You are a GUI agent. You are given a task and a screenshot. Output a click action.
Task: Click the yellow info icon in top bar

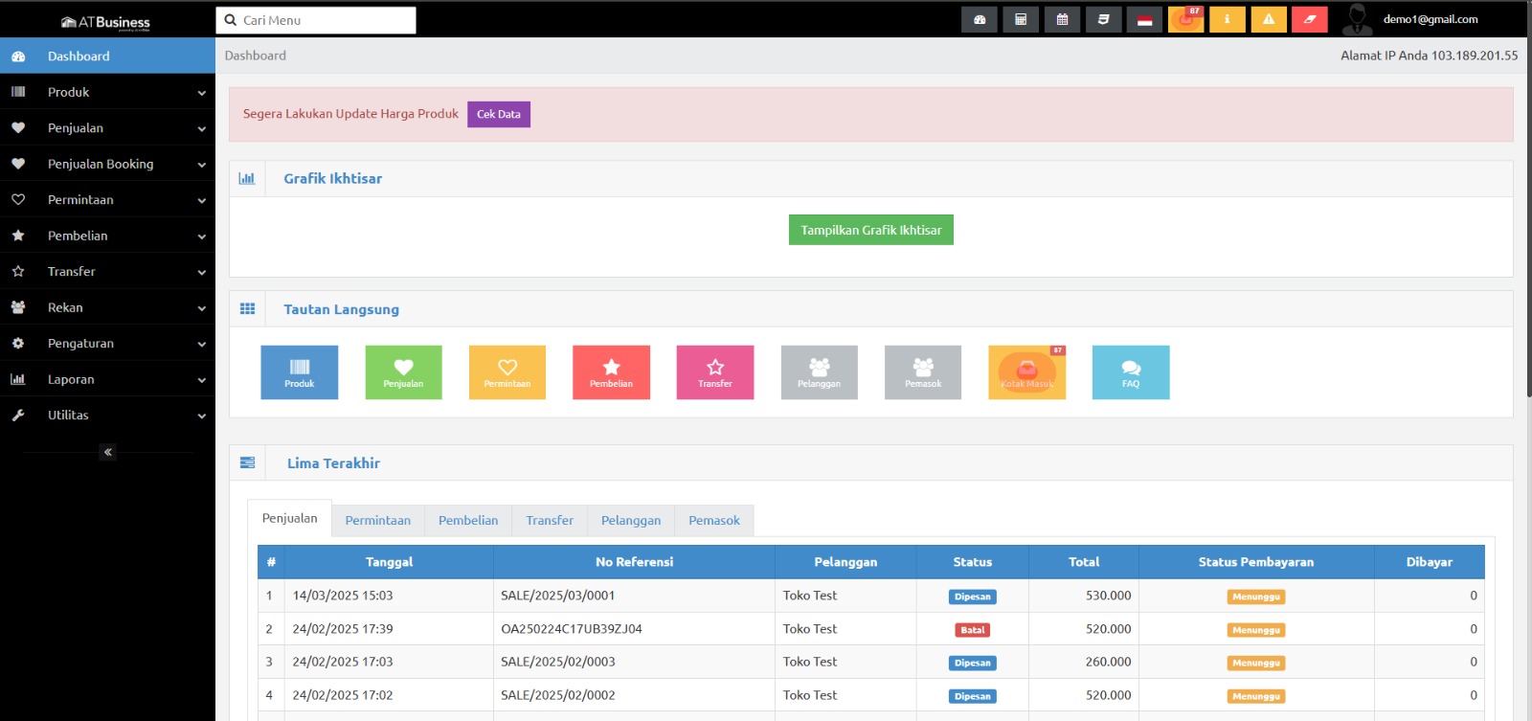coord(1228,19)
